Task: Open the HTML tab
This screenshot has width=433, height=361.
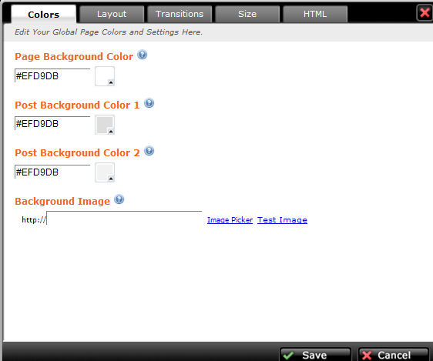Action: [x=315, y=14]
